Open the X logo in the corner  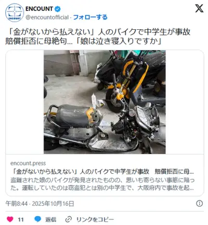(199, 8)
